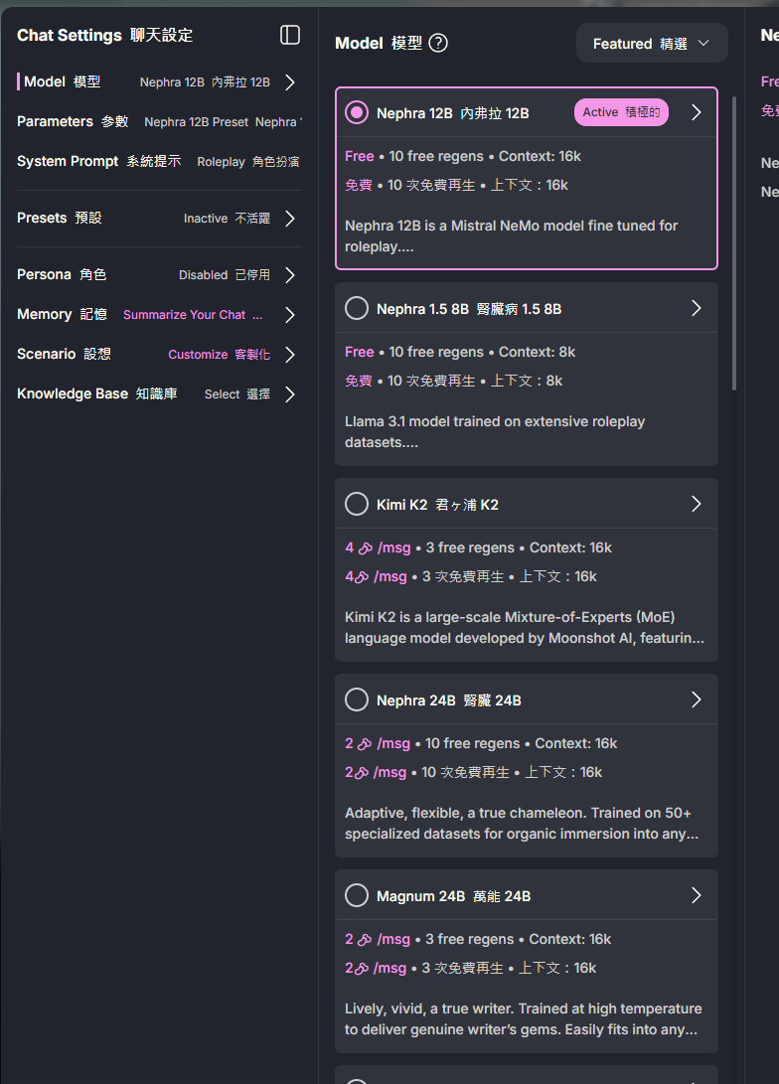This screenshot has height=1084, width=779.
Task: Expand details arrow for Nephra 1.5 8B card
Action: click(x=697, y=308)
